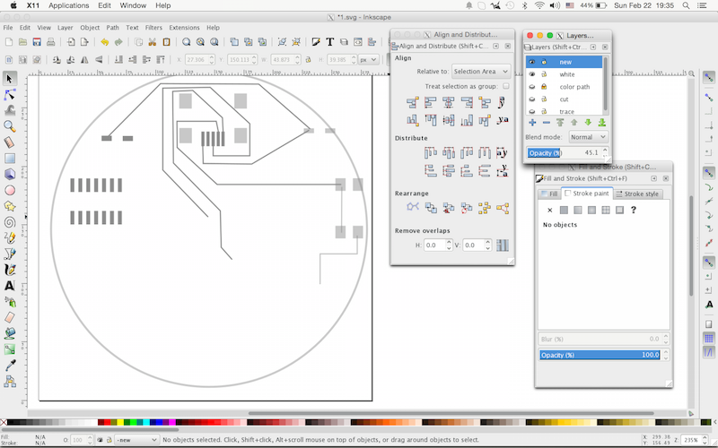Open the Blend mode Normal dropdown

coord(588,137)
